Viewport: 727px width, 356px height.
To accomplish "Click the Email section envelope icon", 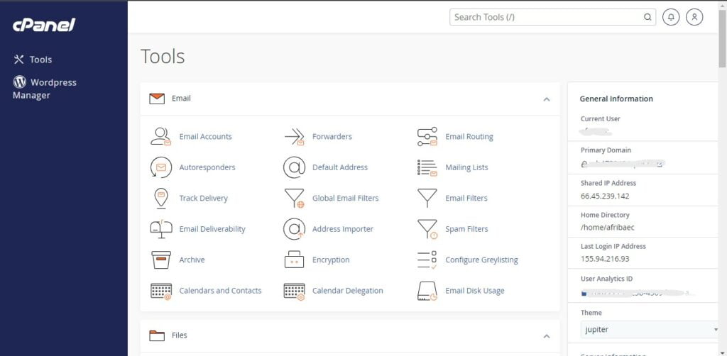I will click(157, 99).
